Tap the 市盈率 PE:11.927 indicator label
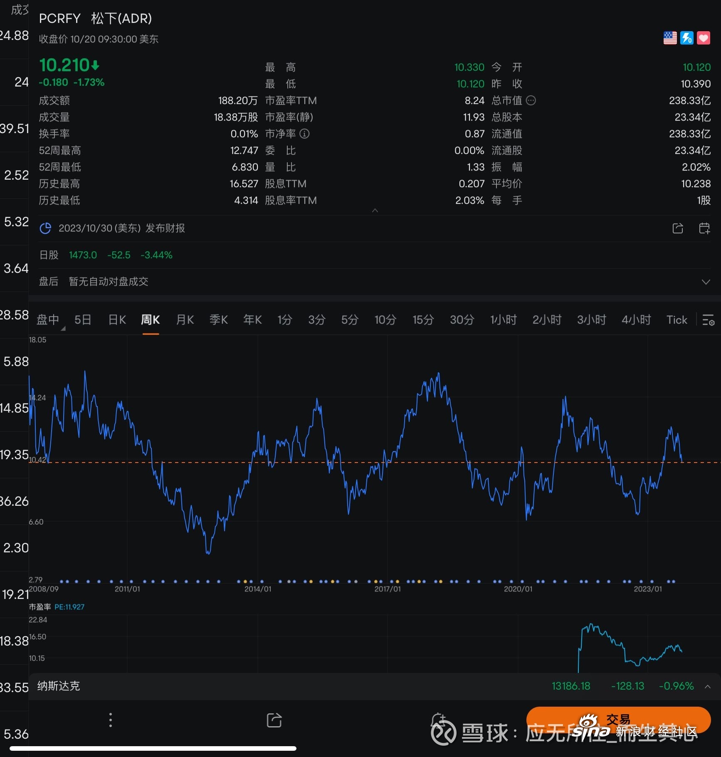Viewport: 721px width, 757px height. 57,607
